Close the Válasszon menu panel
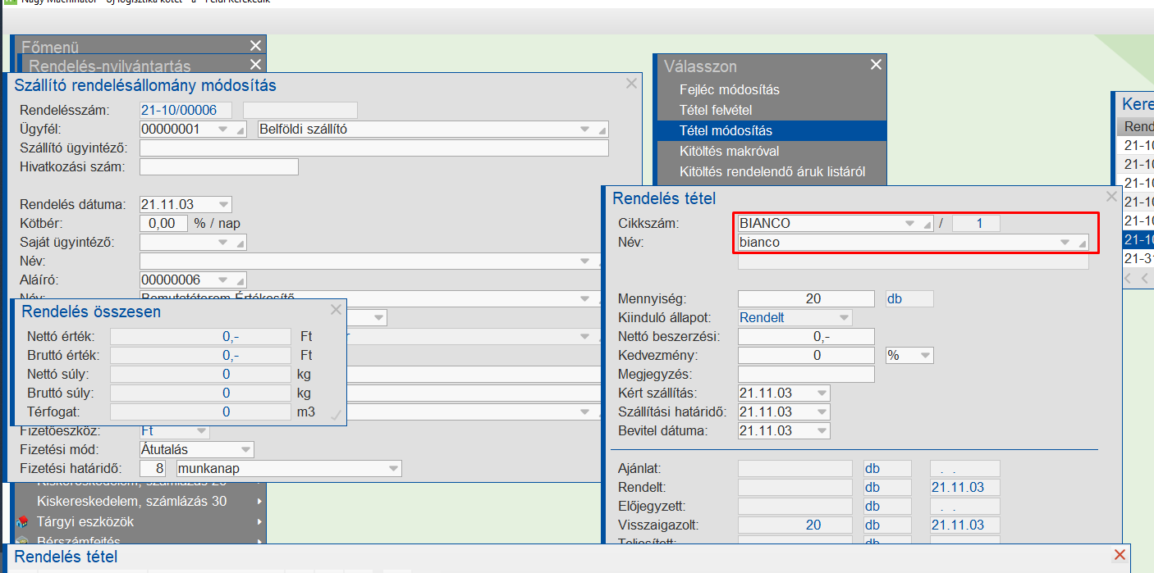The width and height of the screenshot is (1154, 573). pos(876,66)
